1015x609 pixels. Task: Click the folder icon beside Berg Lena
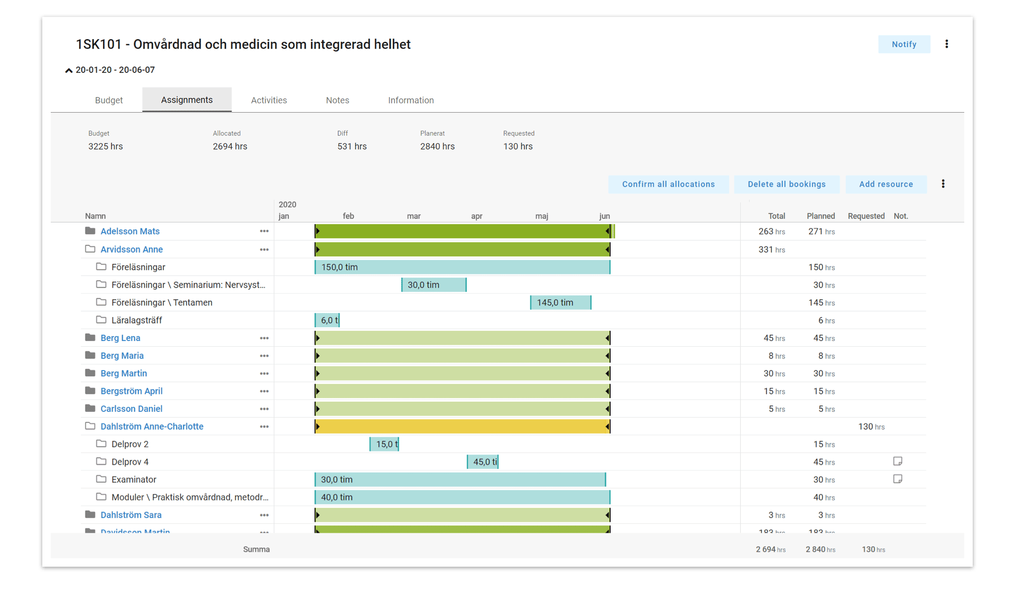point(89,338)
